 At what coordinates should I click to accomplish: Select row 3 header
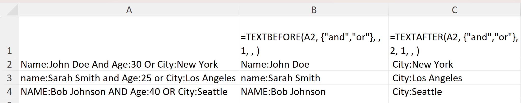[9, 78]
